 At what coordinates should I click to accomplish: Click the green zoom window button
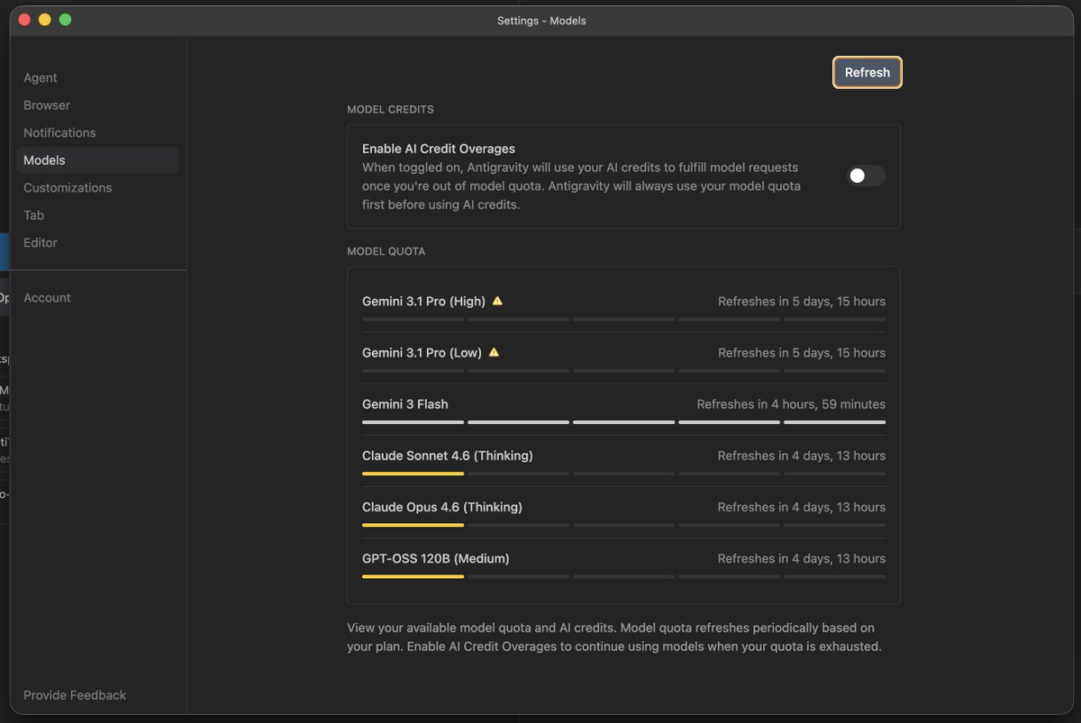tap(65, 20)
